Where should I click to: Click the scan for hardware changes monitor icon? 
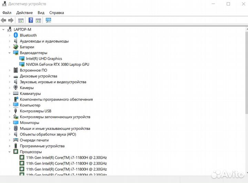click(48, 20)
